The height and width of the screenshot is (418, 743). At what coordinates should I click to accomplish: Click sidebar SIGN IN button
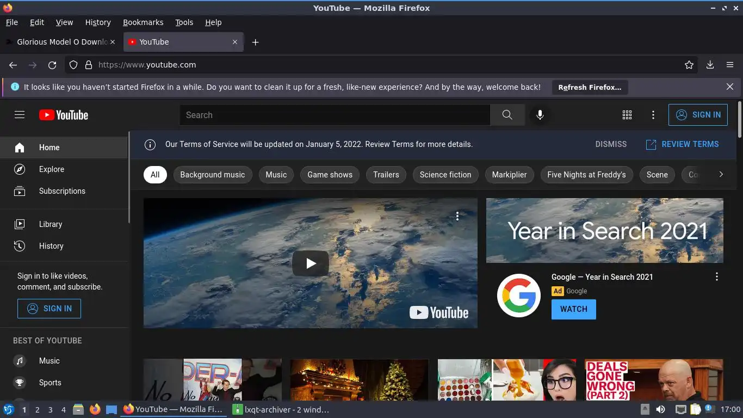[x=49, y=309]
